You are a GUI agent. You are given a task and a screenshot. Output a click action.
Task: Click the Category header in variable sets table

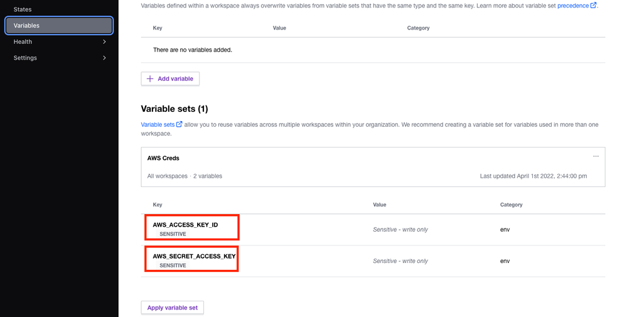tap(511, 205)
